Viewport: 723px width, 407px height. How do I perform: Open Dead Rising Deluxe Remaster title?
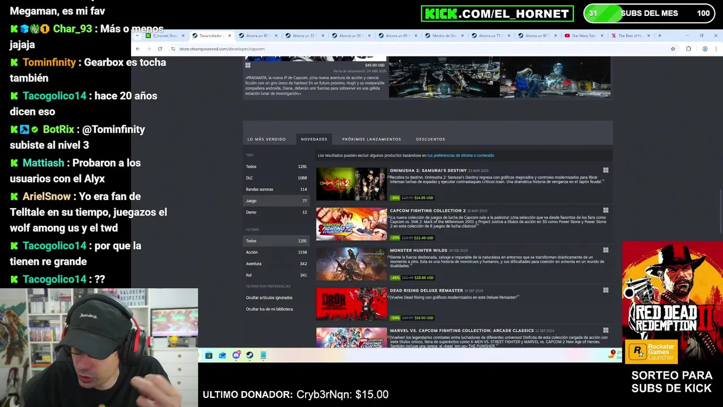point(426,291)
